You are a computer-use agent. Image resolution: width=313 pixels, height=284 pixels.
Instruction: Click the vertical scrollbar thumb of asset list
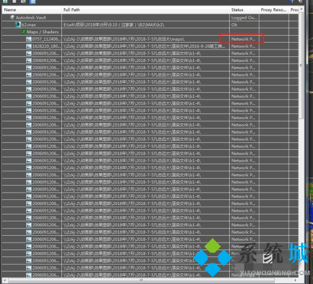[x=301, y=65]
